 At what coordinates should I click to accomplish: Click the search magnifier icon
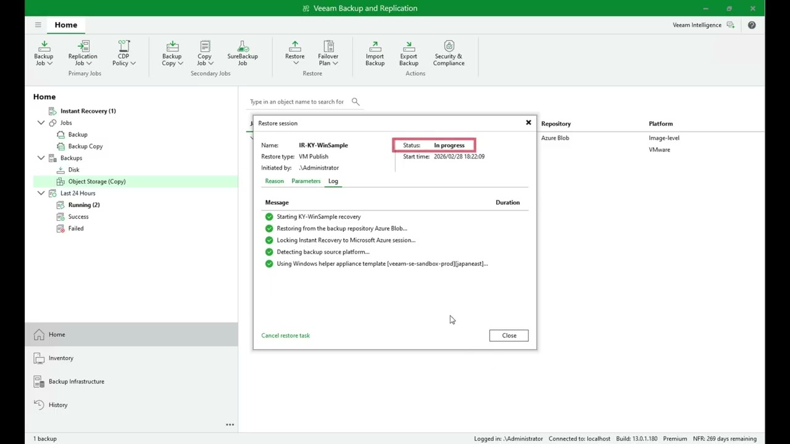point(355,102)
